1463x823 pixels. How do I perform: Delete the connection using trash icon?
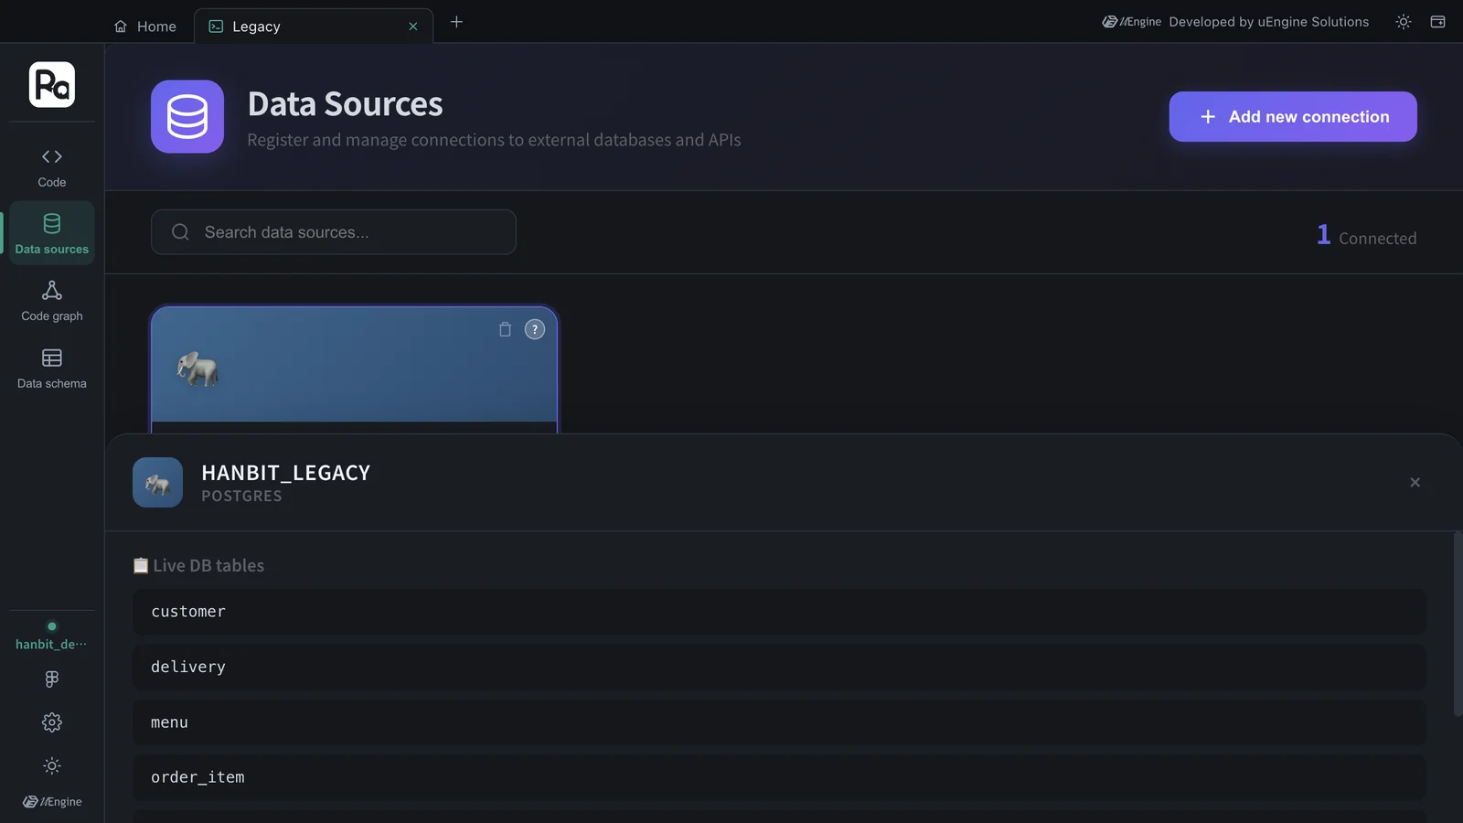505,329
